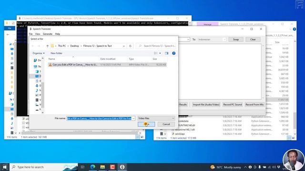This screenshot has height=171, width=305.
Task: Click the Manage tab in right Explorer window
Action: (207, 24)
